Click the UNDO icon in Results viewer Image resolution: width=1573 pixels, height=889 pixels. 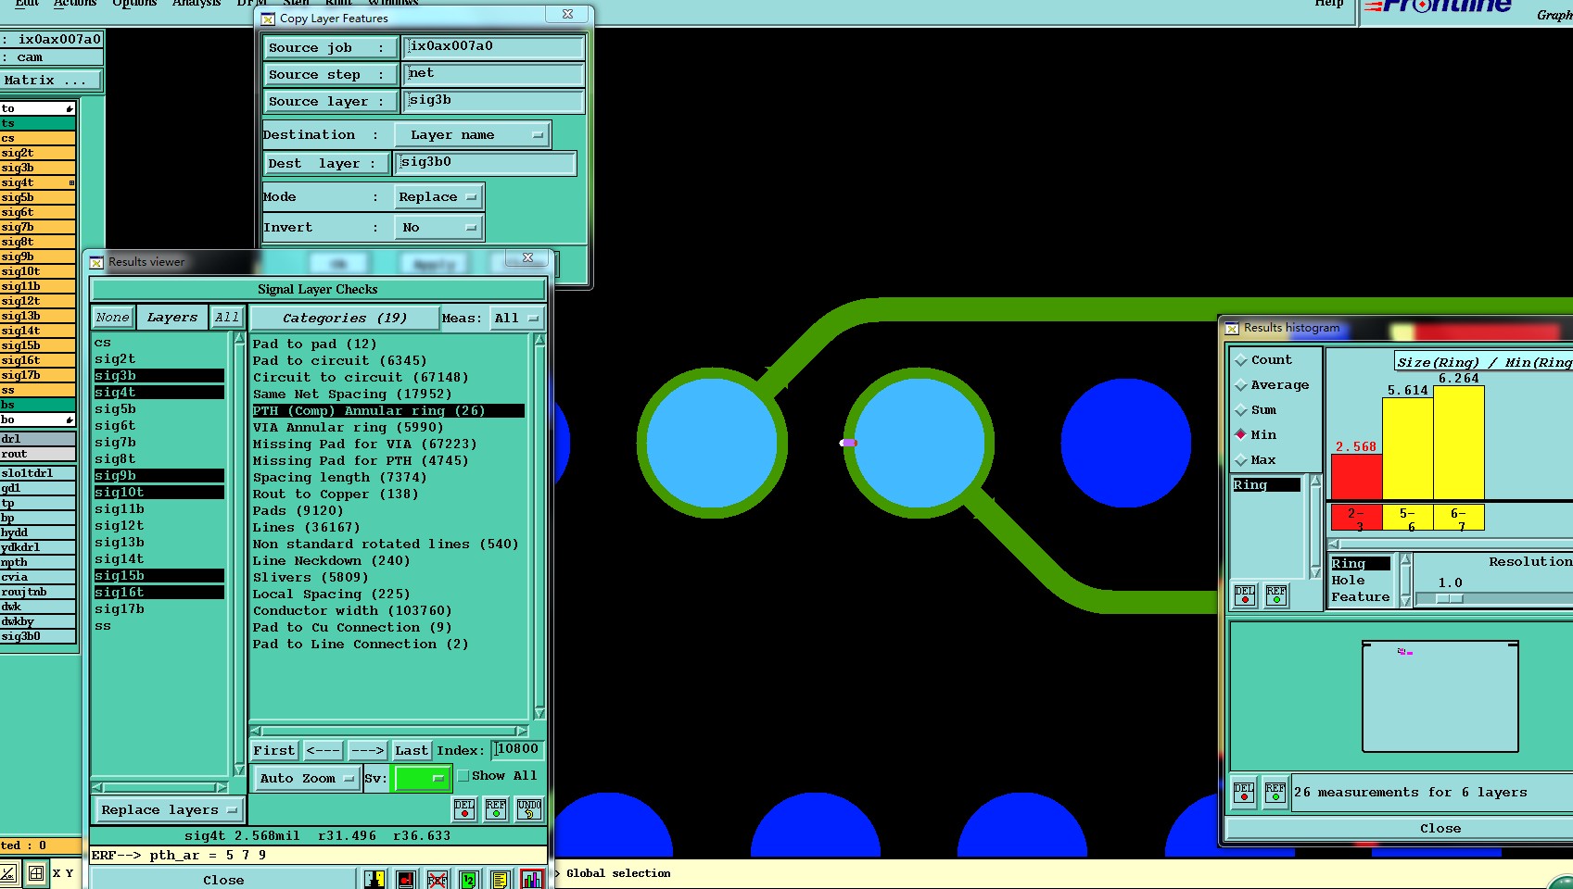pos(529,808)
